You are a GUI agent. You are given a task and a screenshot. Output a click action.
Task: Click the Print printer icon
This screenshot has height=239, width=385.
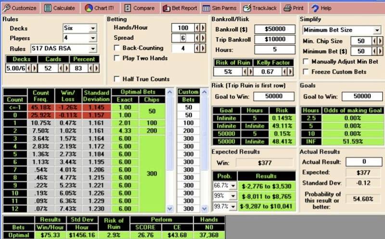pos(287,8)
